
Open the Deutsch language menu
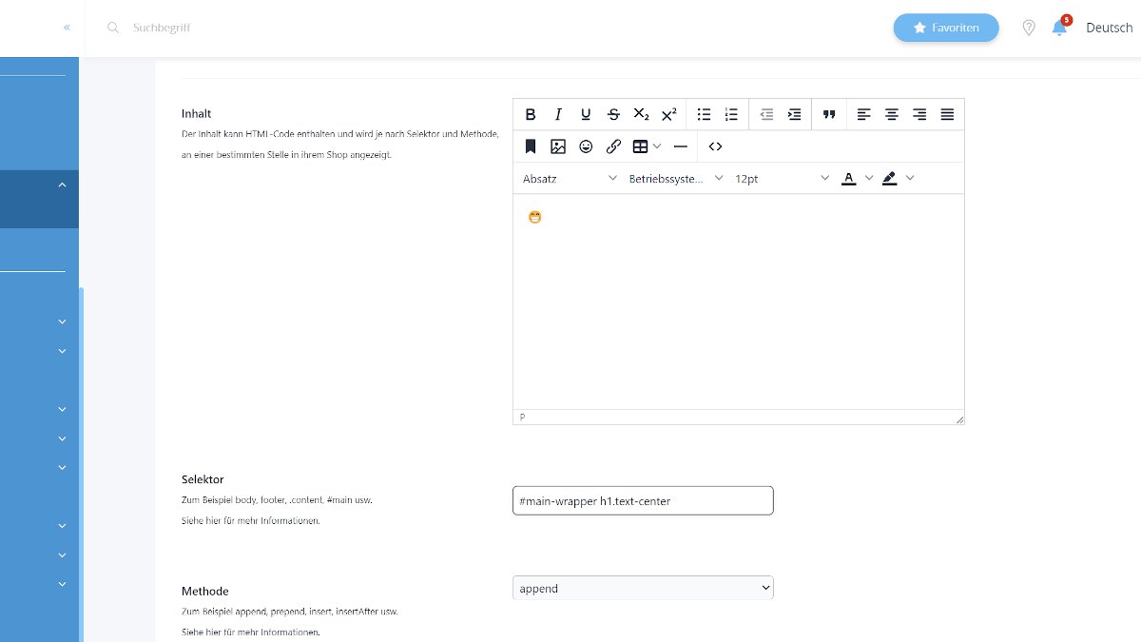coord(1110,28)
